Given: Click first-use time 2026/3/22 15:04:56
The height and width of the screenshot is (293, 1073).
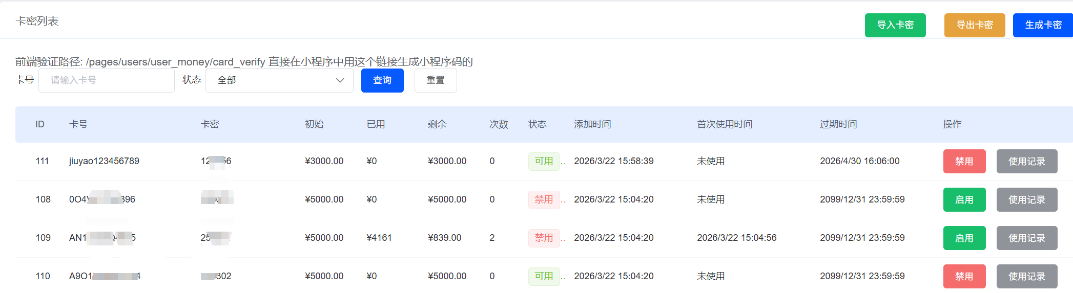Looking at the screenshot, I should (x=737, y=238).
